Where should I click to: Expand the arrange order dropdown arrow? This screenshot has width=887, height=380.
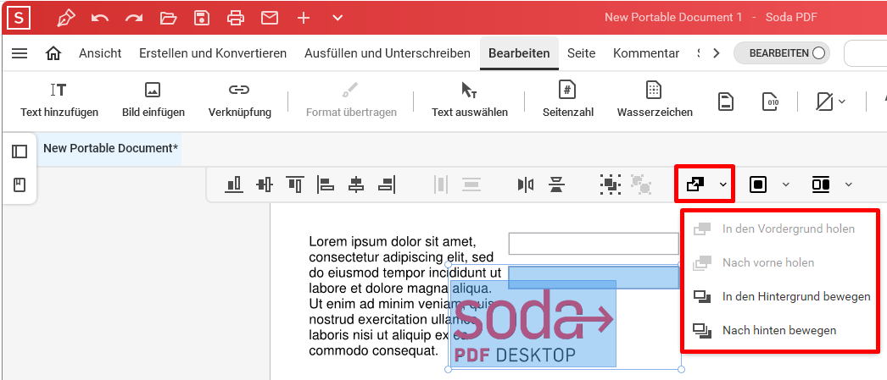[723, 184]
